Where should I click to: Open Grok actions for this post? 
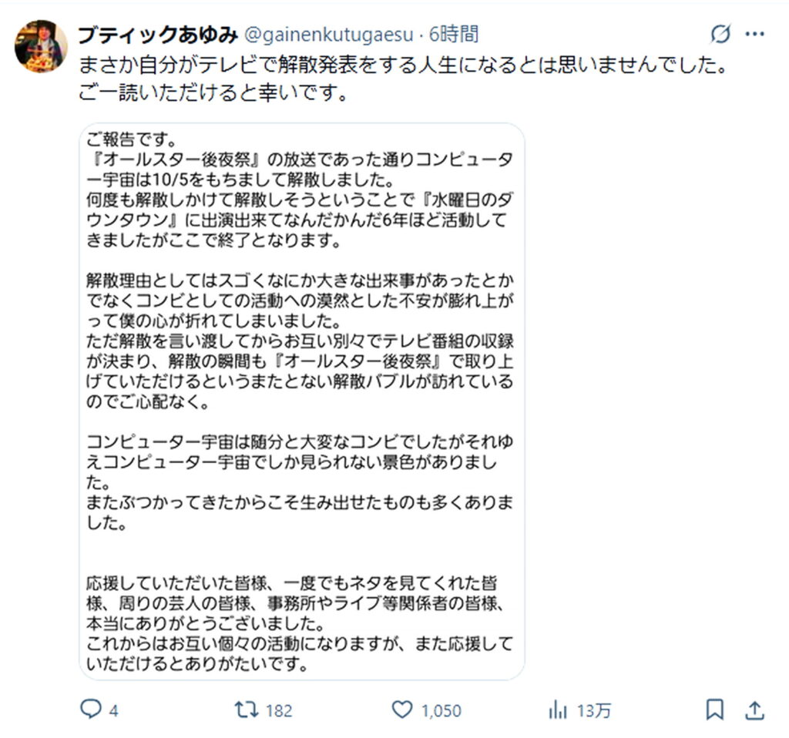click(720, 35)
